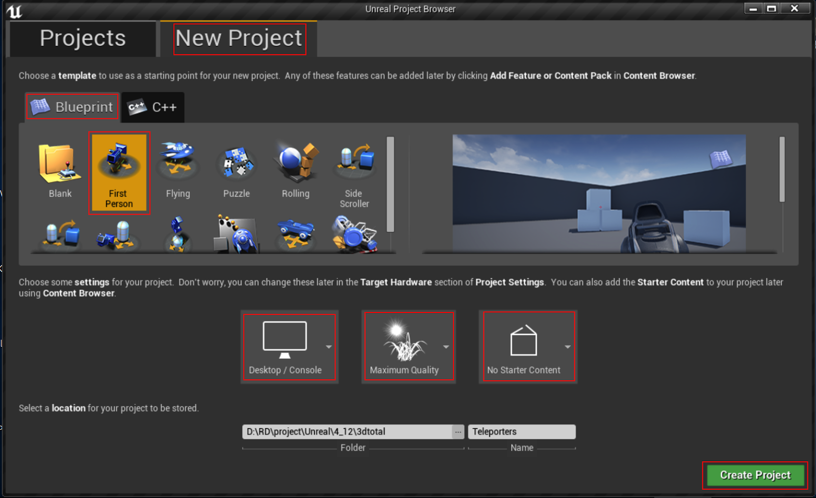
Task: Expand the Desktop / Console dropdown arrow
Action: (329, 347)
